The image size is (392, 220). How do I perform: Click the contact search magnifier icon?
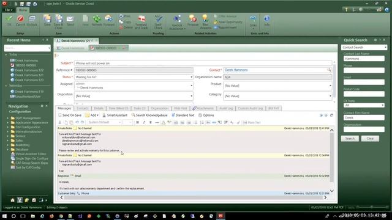tap(329, 70)
